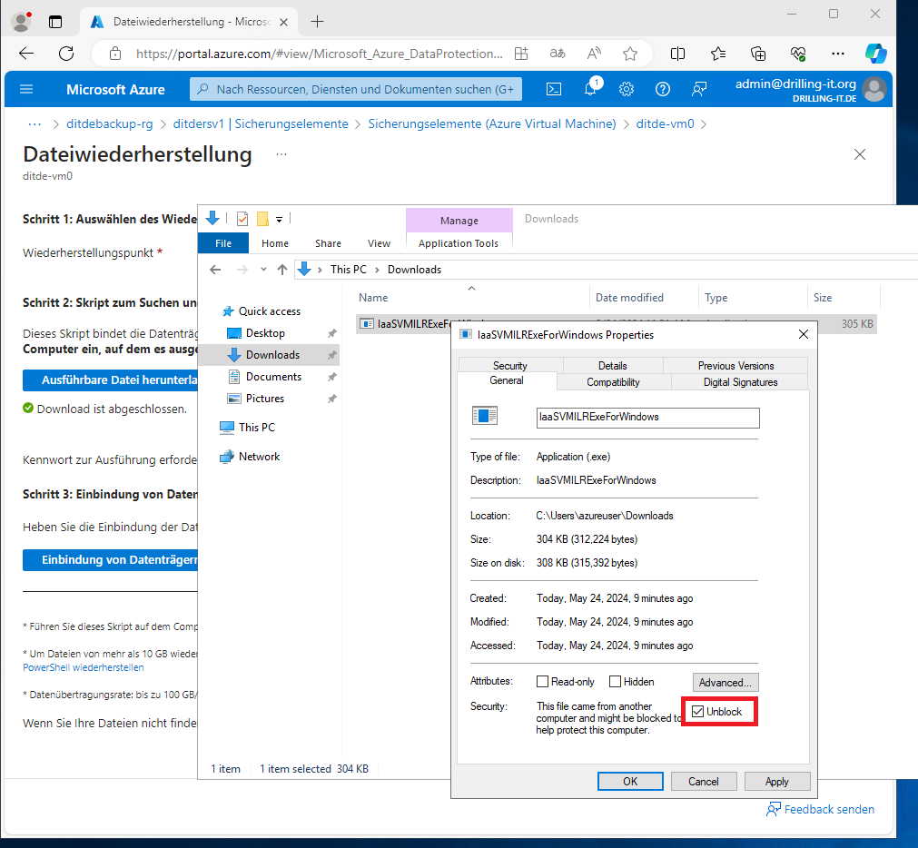Reload the page with the refresh icon
Viewport: 918px width, 848px height.
66,54
